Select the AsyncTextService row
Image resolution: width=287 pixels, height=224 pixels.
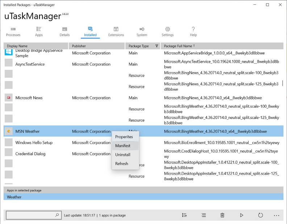143,64
